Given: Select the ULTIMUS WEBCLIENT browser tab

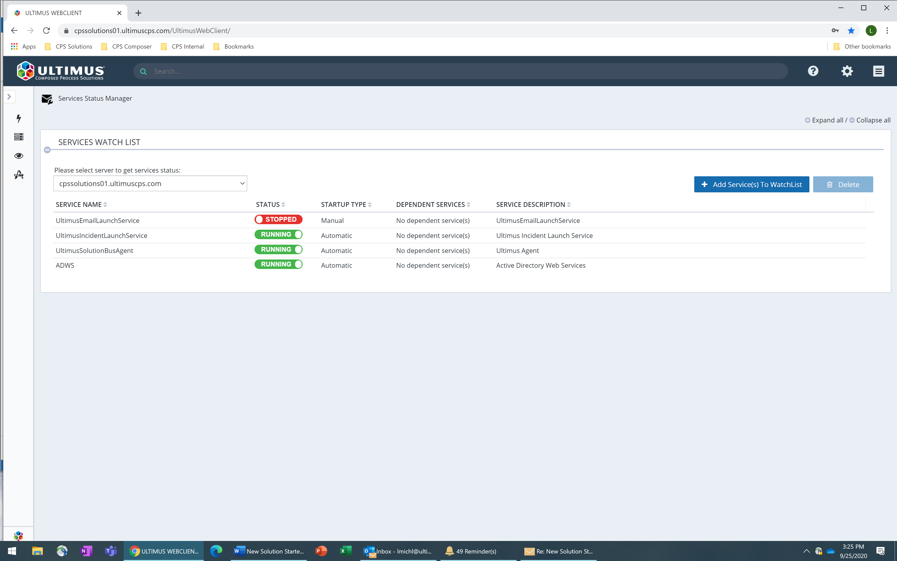Looking at the screenshot, I should click(x=67, y=13).
